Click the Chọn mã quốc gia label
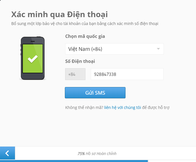The width and height of the screenshot is (196, 162). (x=85, y=36)
